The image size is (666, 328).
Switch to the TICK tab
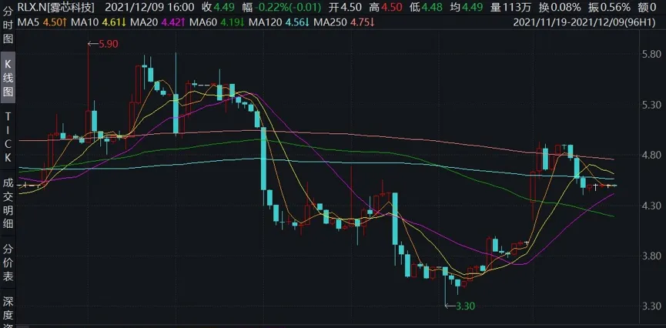(8, 137)
